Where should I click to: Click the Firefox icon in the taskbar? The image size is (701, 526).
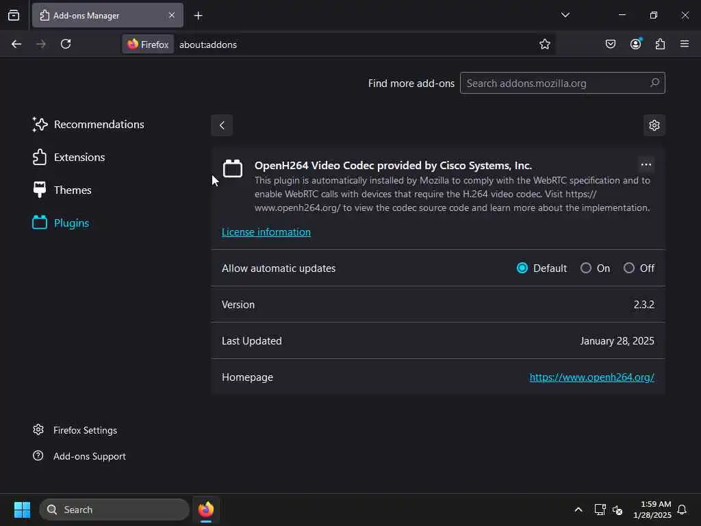206,510
